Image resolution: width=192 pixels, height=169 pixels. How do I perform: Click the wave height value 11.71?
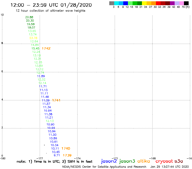pos(43,87)
